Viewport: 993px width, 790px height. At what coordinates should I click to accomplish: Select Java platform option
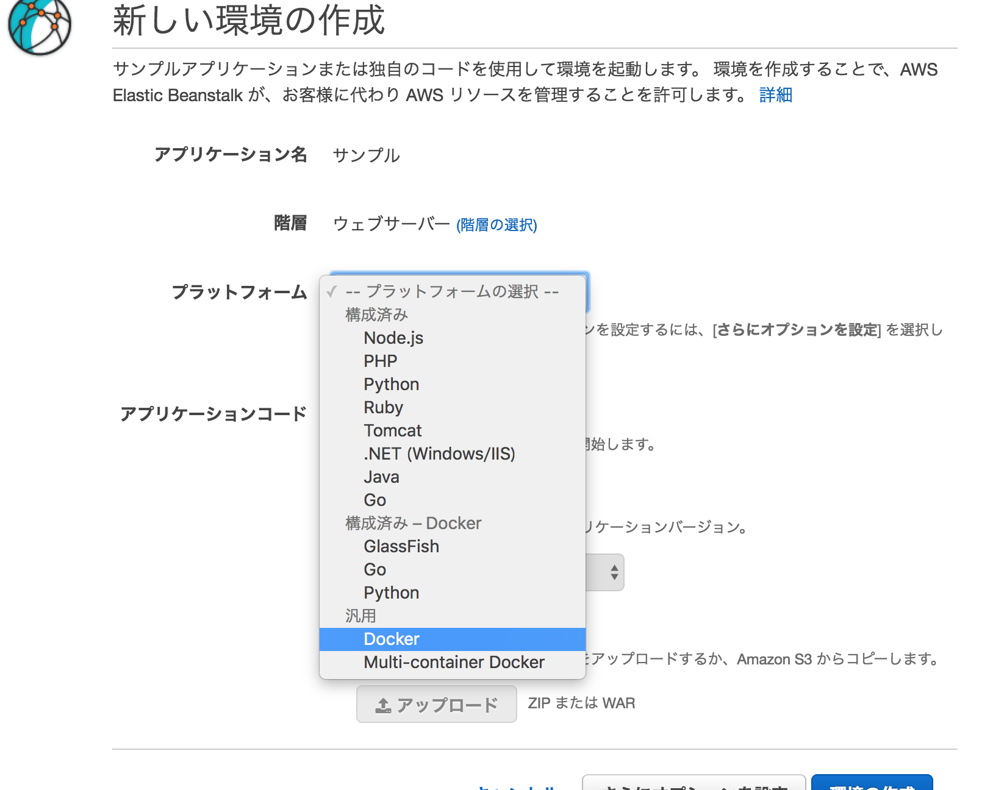(452, 477)
